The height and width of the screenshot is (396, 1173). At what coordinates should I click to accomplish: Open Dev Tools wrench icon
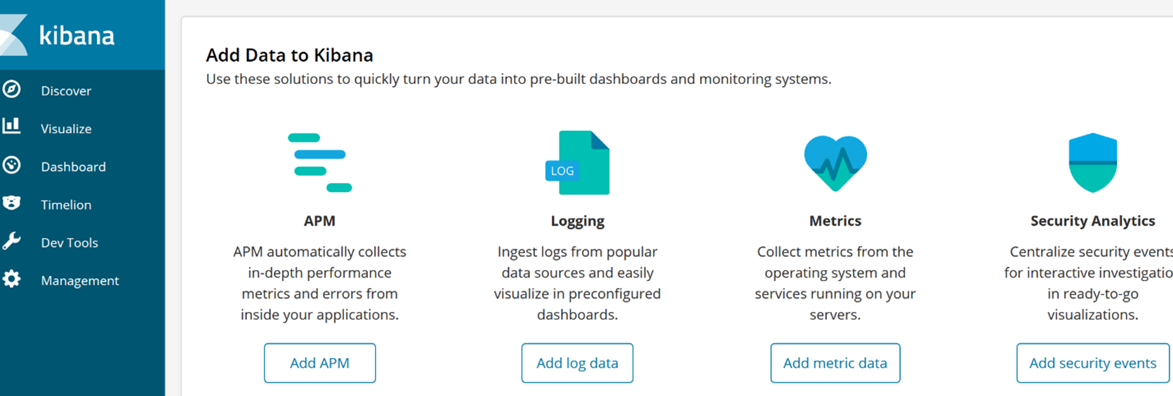pyautogui.click(x=11, y=242)
